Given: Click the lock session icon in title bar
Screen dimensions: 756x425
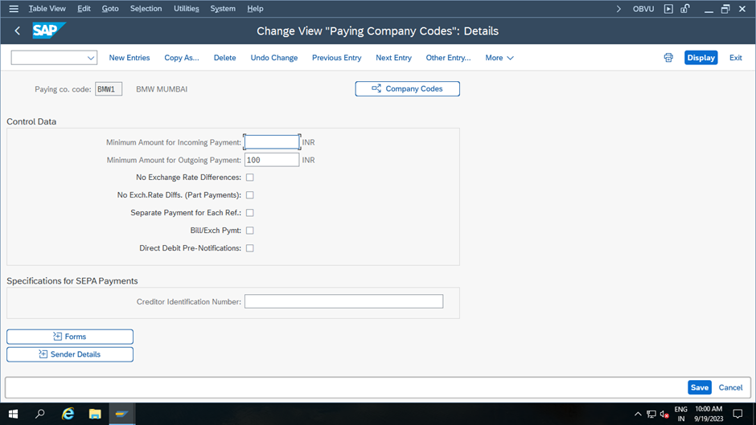Looking at the screenshot, I should [685, 9].
